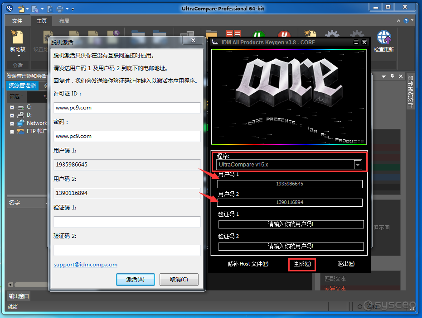Click the 用户码 1 field in activation dialog
This screenshot has height=318, width=422.
pos(127,165)
